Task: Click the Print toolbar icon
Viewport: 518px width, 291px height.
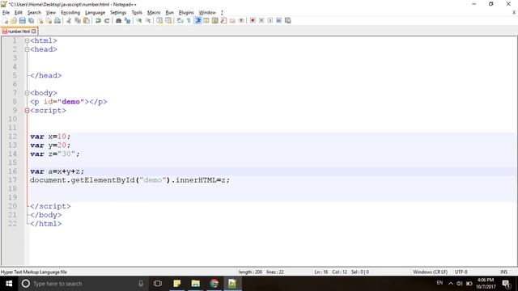Action: pyautogui.click(x=57, y=20)
